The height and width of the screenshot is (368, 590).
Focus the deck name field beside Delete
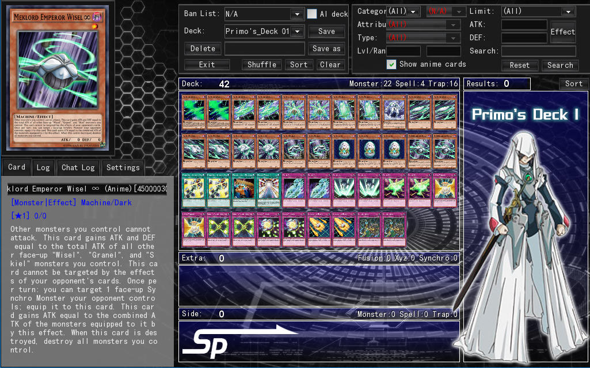[265, 48]
